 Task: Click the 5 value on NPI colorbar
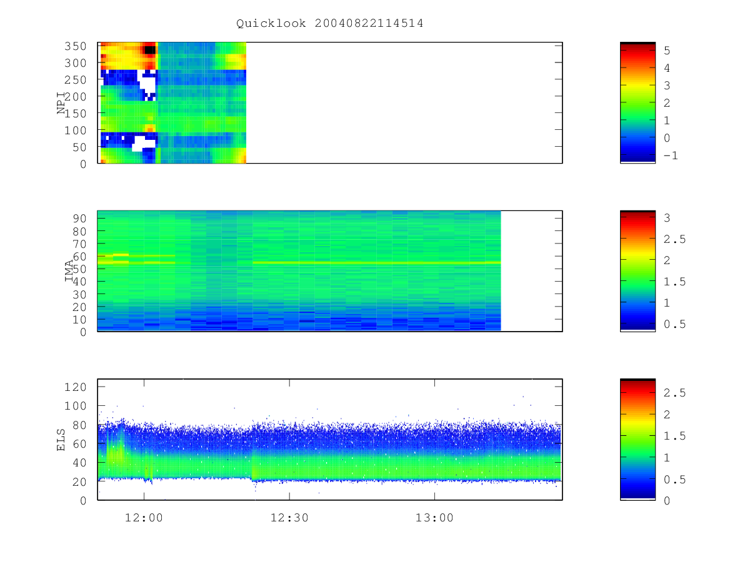(x=667, y=50)
